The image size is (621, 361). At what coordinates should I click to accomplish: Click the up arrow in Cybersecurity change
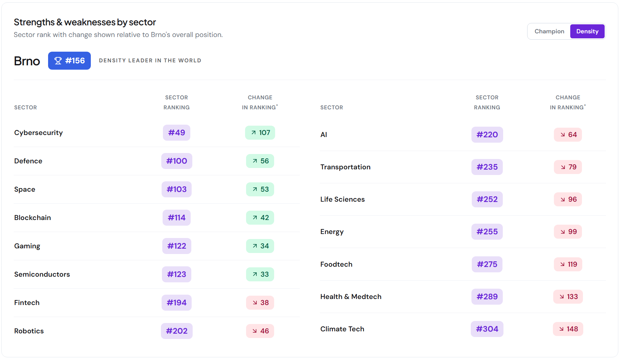tap(254, 133)
